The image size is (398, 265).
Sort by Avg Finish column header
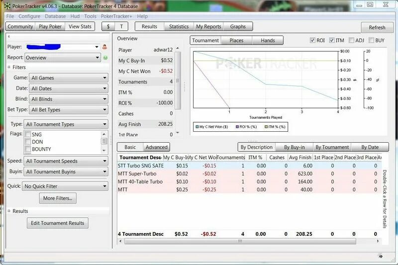300,158
